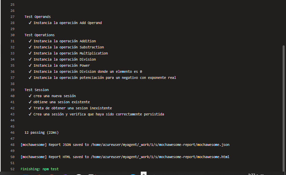Click the 'Instancia la operación Substraction' line

[x=66, y=47]
